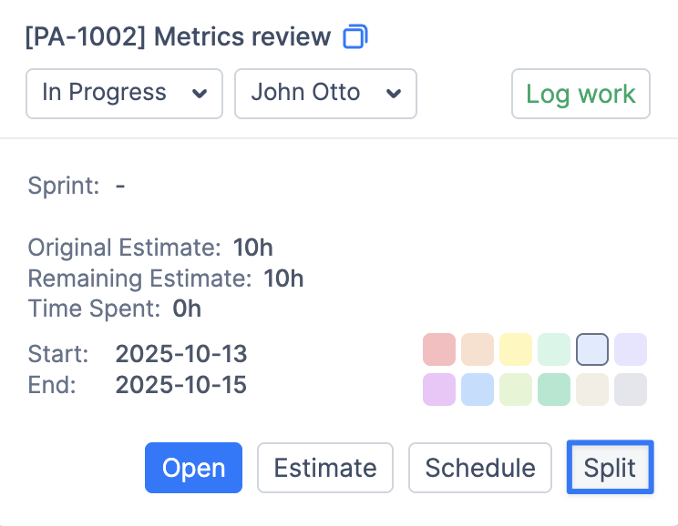
Task: Pick the gray color swatch
Action: point(631,389)
